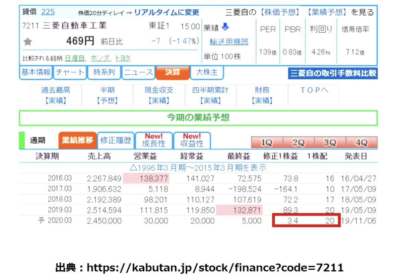
Task: Click announcement date 19/11/06
Action: pos(359,221)
